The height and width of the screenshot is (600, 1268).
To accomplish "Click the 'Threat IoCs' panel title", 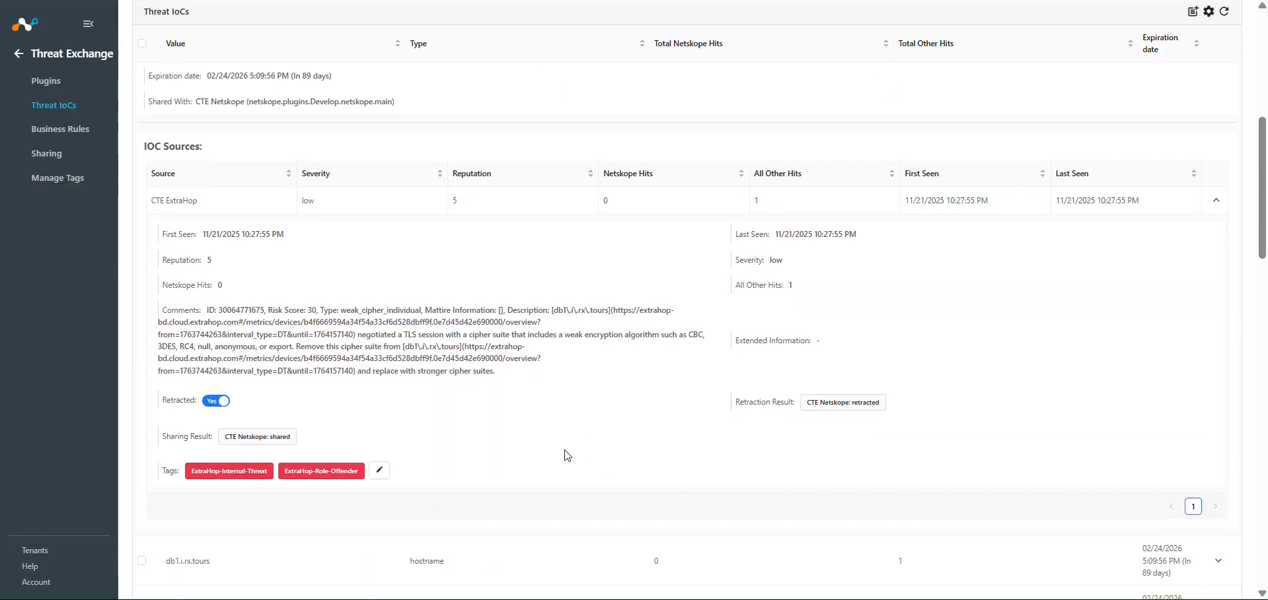I will [x=167, y=12].
